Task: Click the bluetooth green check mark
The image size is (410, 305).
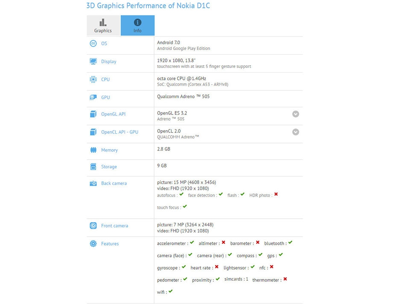Action: pos(290,243)
